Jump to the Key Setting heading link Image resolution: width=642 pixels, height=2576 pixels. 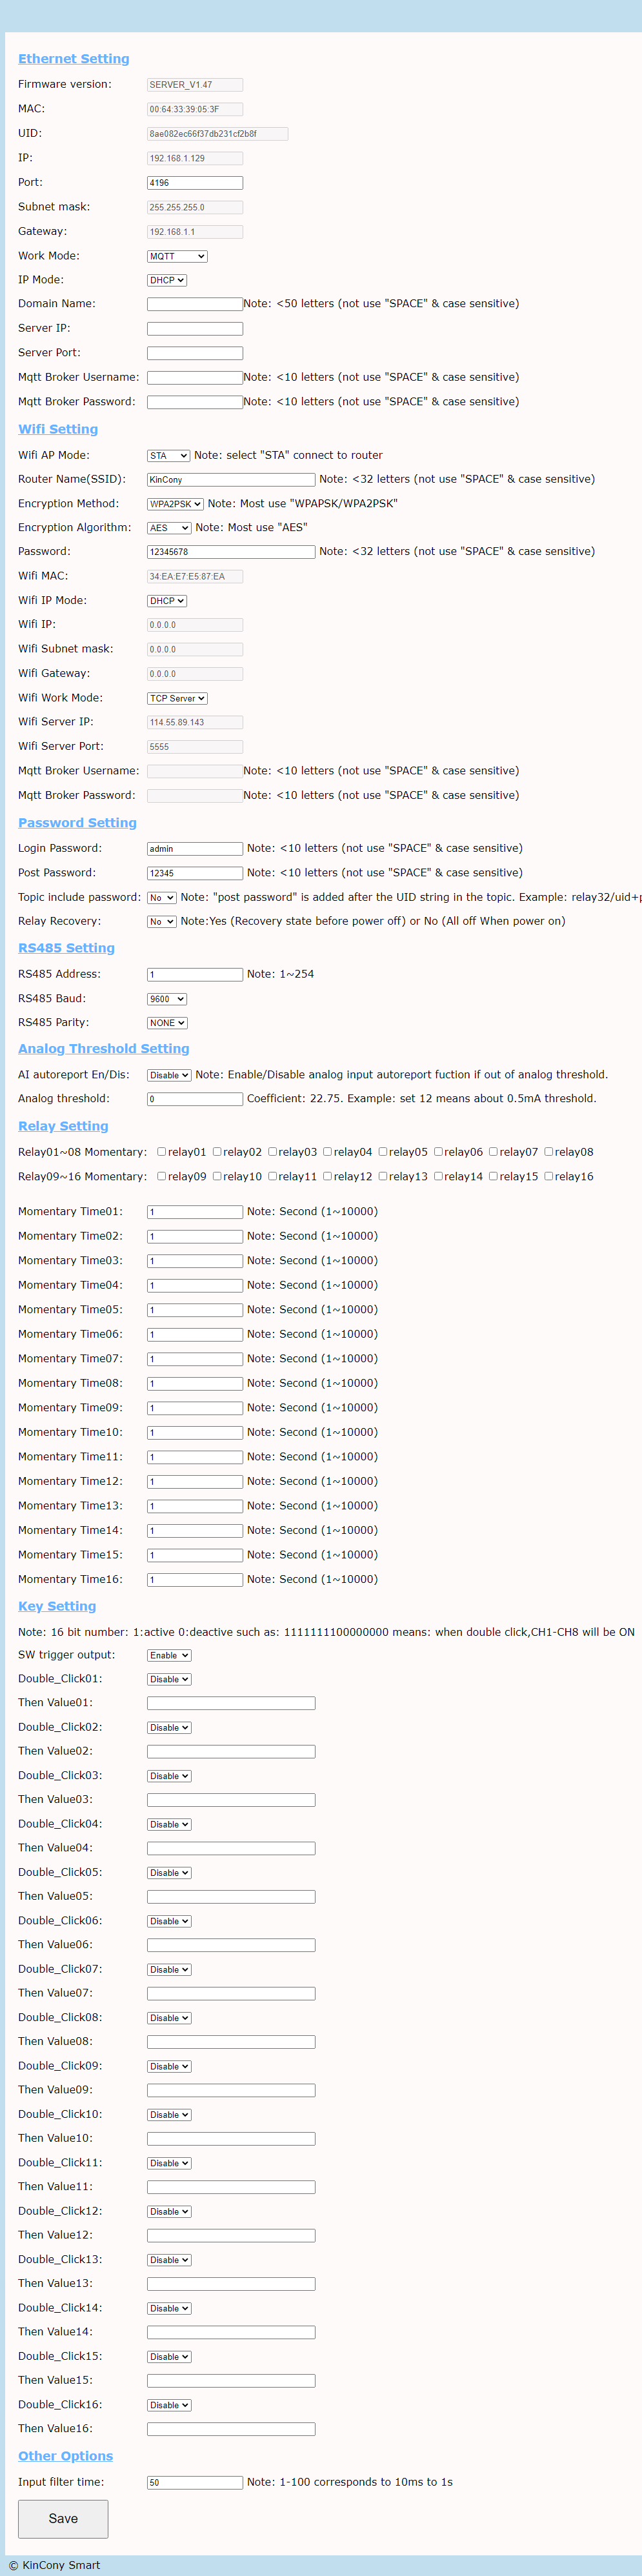(x=57, y=1606)
